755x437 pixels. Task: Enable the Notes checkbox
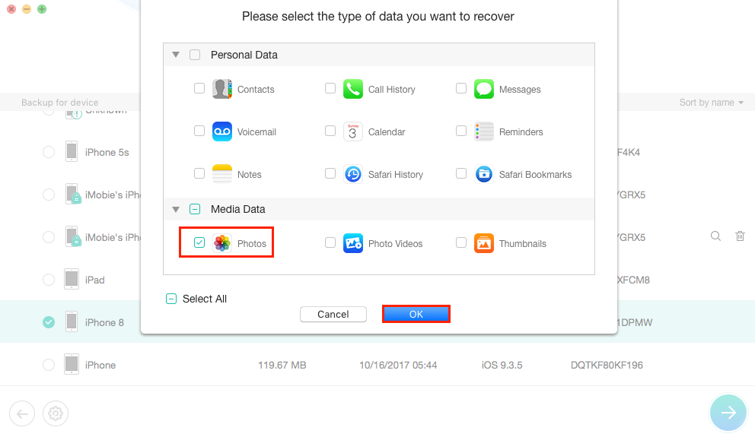click(x=199, y=173)
